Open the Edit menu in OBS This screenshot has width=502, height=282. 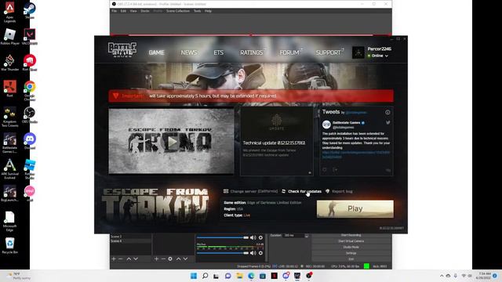click(x=123, y=11)
